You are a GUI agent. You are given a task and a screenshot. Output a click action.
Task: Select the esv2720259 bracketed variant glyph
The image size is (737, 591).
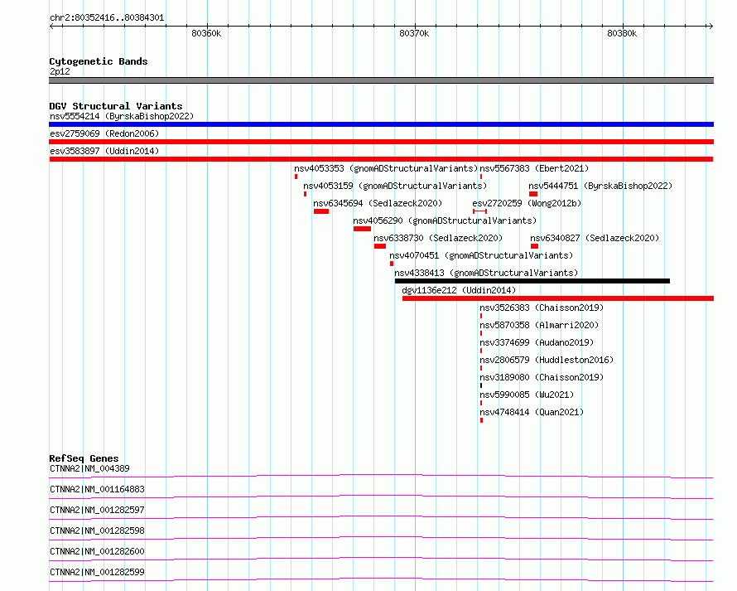click(480, 211)
